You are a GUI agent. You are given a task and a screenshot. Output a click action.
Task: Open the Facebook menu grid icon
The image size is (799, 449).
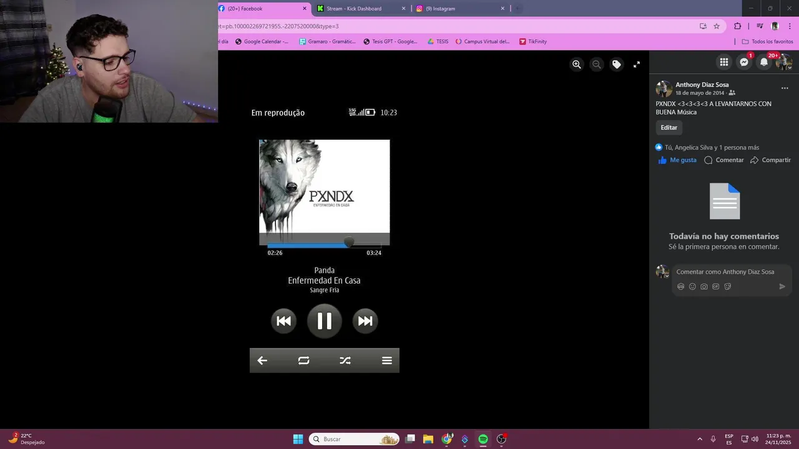click(x=724, y=62)
